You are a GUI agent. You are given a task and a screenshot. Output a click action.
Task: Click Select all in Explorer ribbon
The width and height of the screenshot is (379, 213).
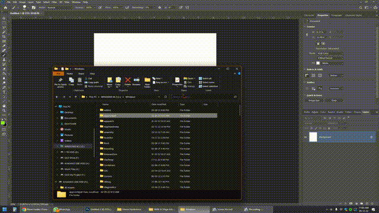205,79
